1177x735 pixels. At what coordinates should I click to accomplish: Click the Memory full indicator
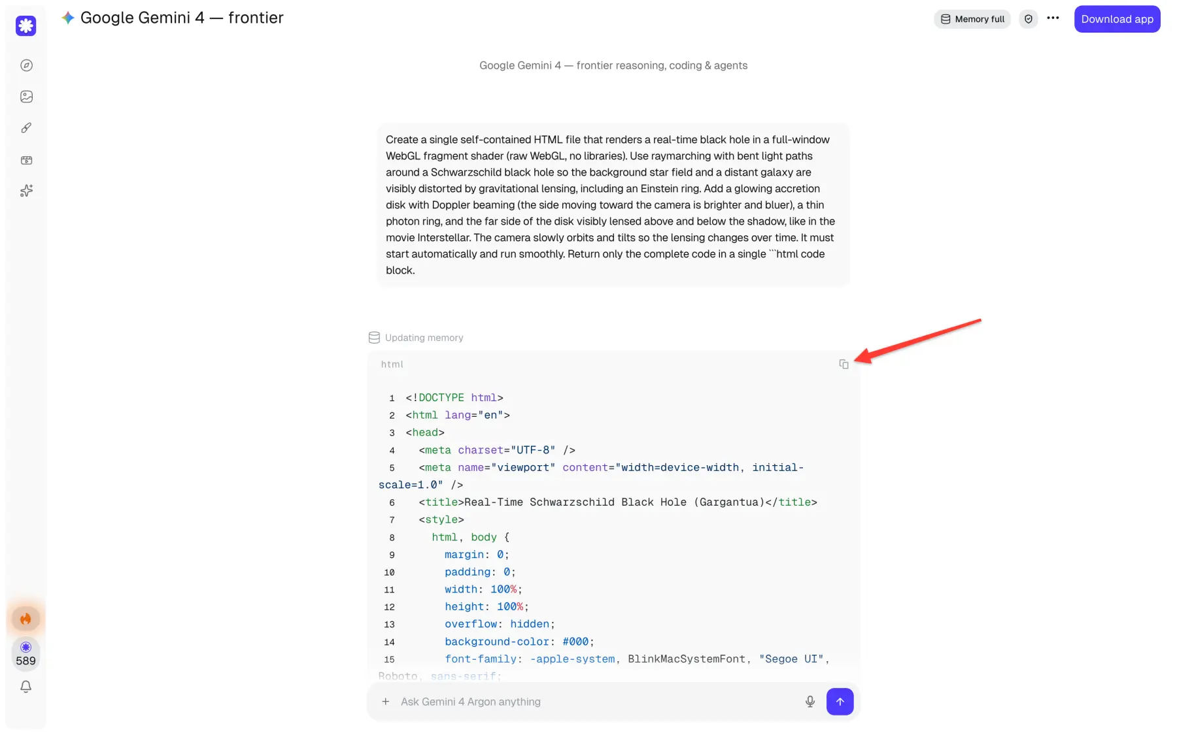[972, 19]
